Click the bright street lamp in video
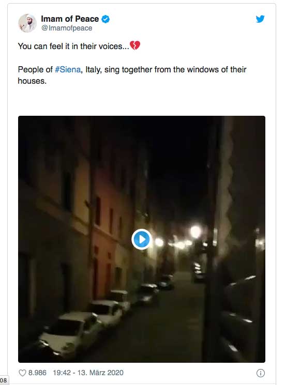 click(196, 232)
